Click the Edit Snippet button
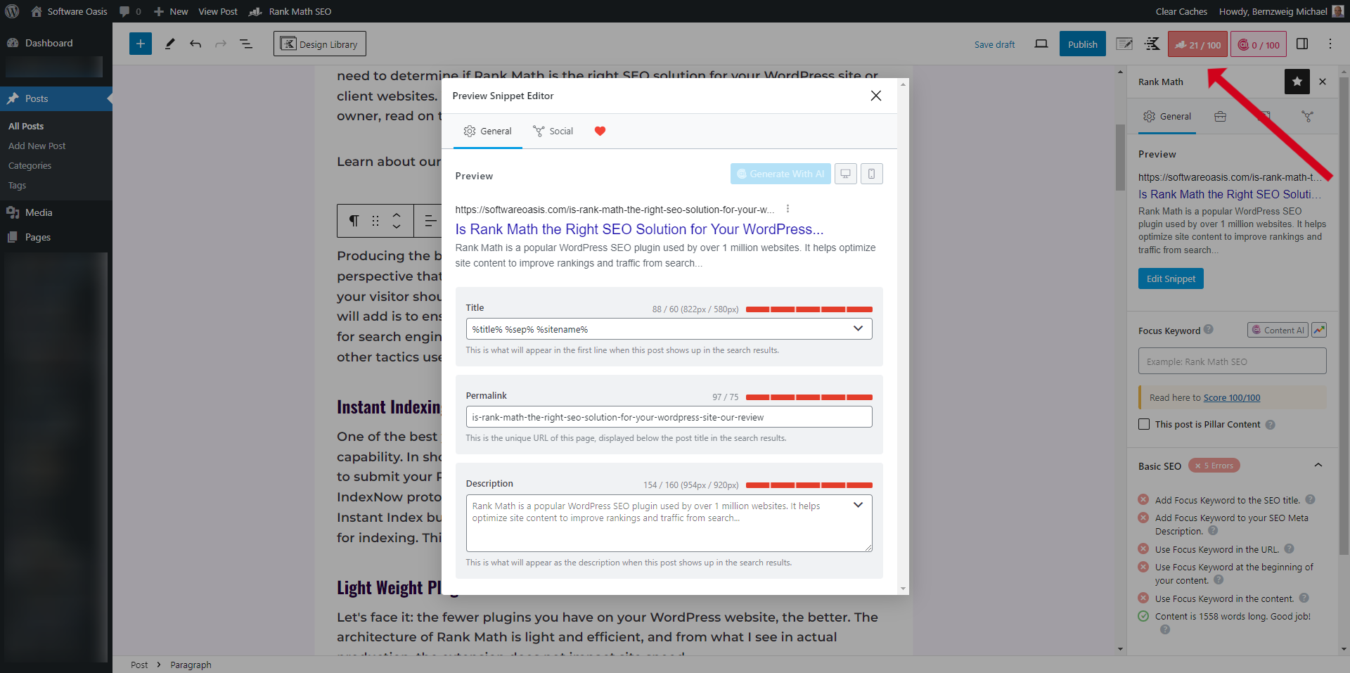1350x673 pixels. (1170, 278)
